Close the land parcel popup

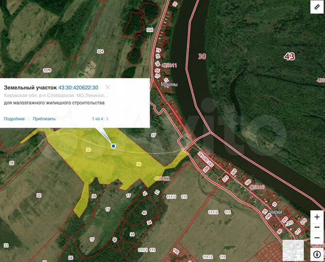(107, 87)
